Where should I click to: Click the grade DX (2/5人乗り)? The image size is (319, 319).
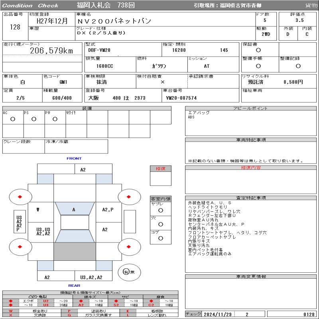101,33
